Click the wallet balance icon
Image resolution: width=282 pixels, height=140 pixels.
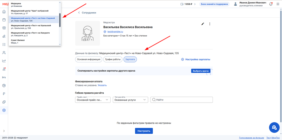click(x=182, y=4)
